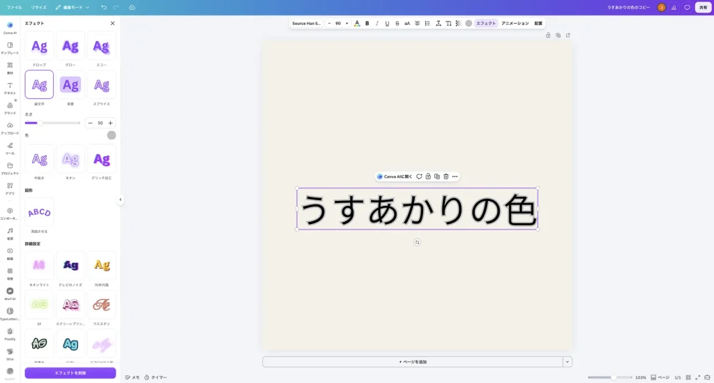Open the Murf AI app in the sidebar
This screenshot has width=714, height=383.
[x=10, y=294]
